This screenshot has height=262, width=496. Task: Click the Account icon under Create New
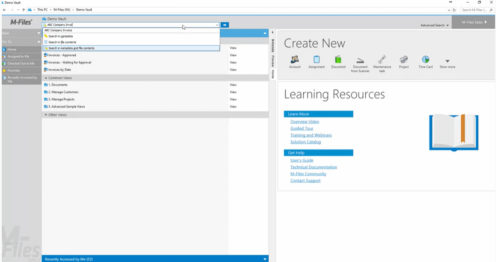point(295,60)
